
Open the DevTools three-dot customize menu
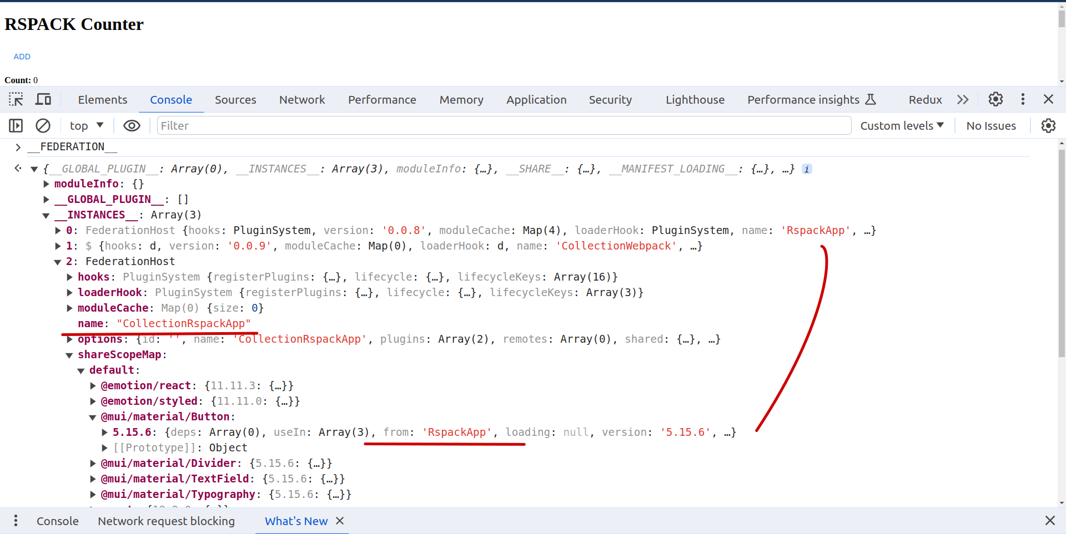point(1023,100)
